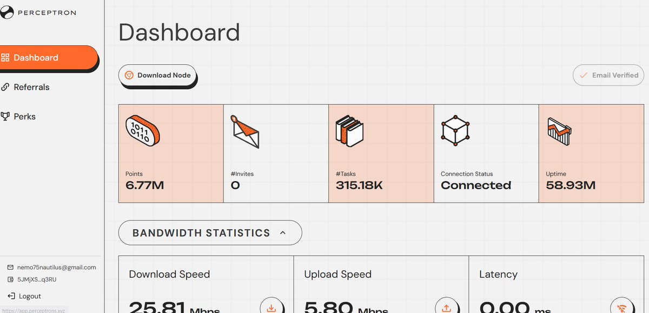This screenshot has height=313, width=649.
Task: Select the Upload Speed heading
Action: (x=337, y=274)
